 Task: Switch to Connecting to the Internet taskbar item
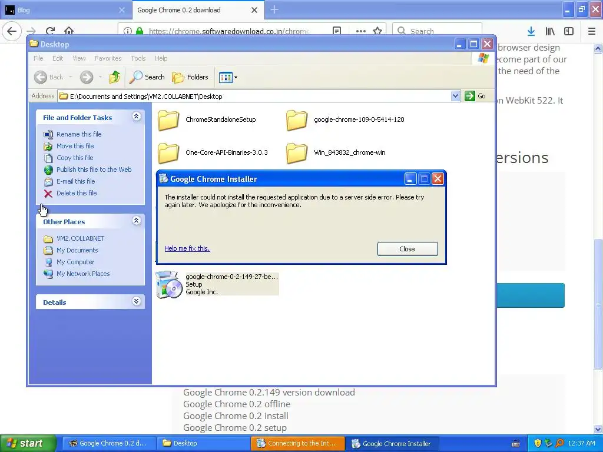point(297,443)
